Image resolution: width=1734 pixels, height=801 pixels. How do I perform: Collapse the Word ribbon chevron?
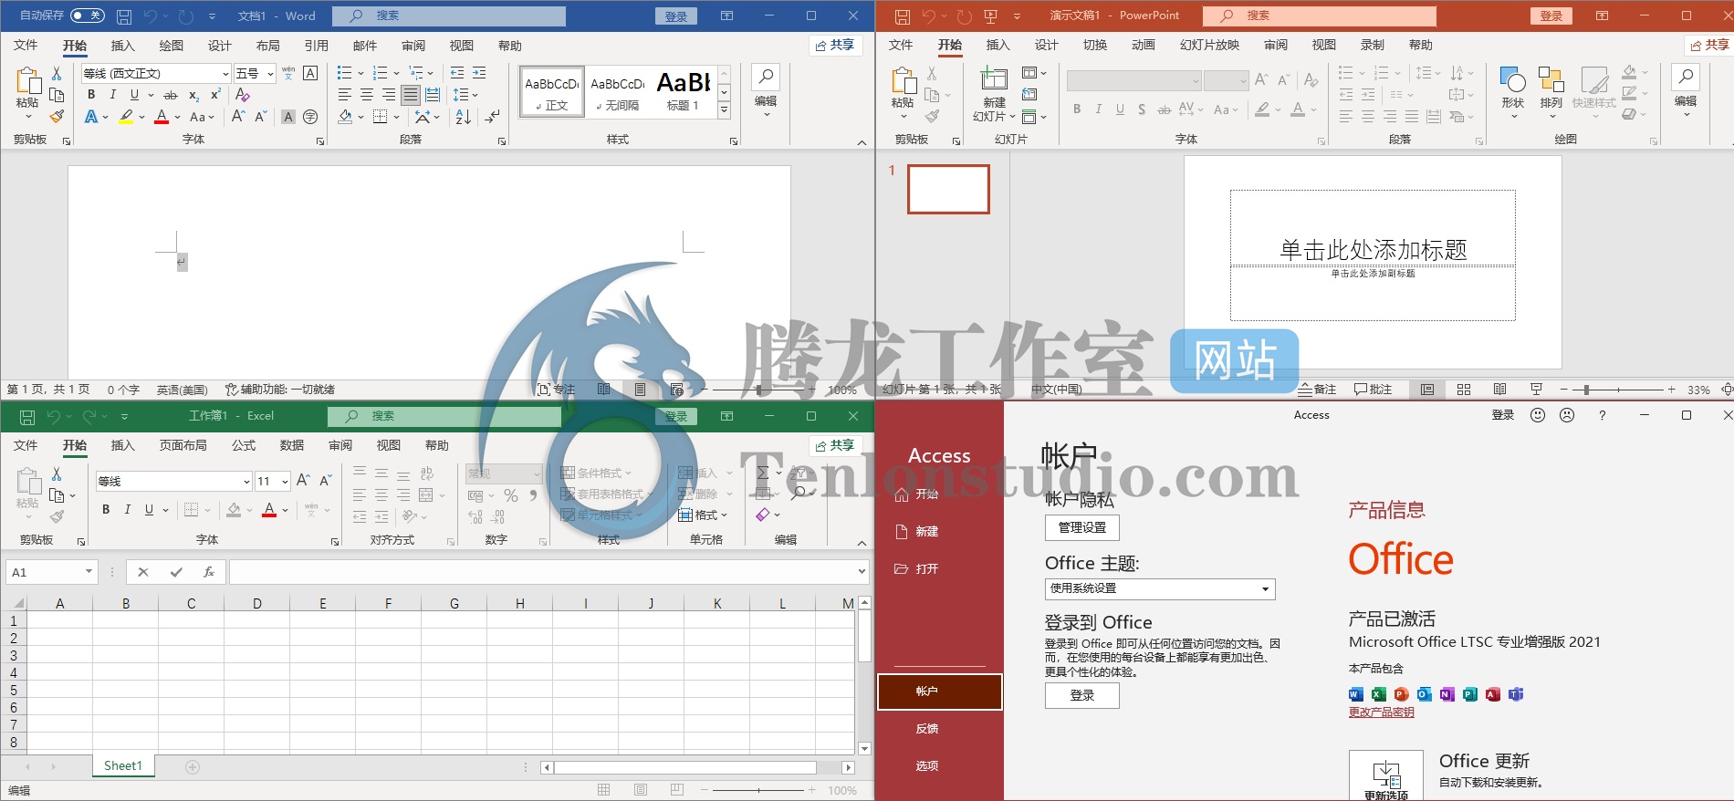pyautogui.click(x=862, y=142)
